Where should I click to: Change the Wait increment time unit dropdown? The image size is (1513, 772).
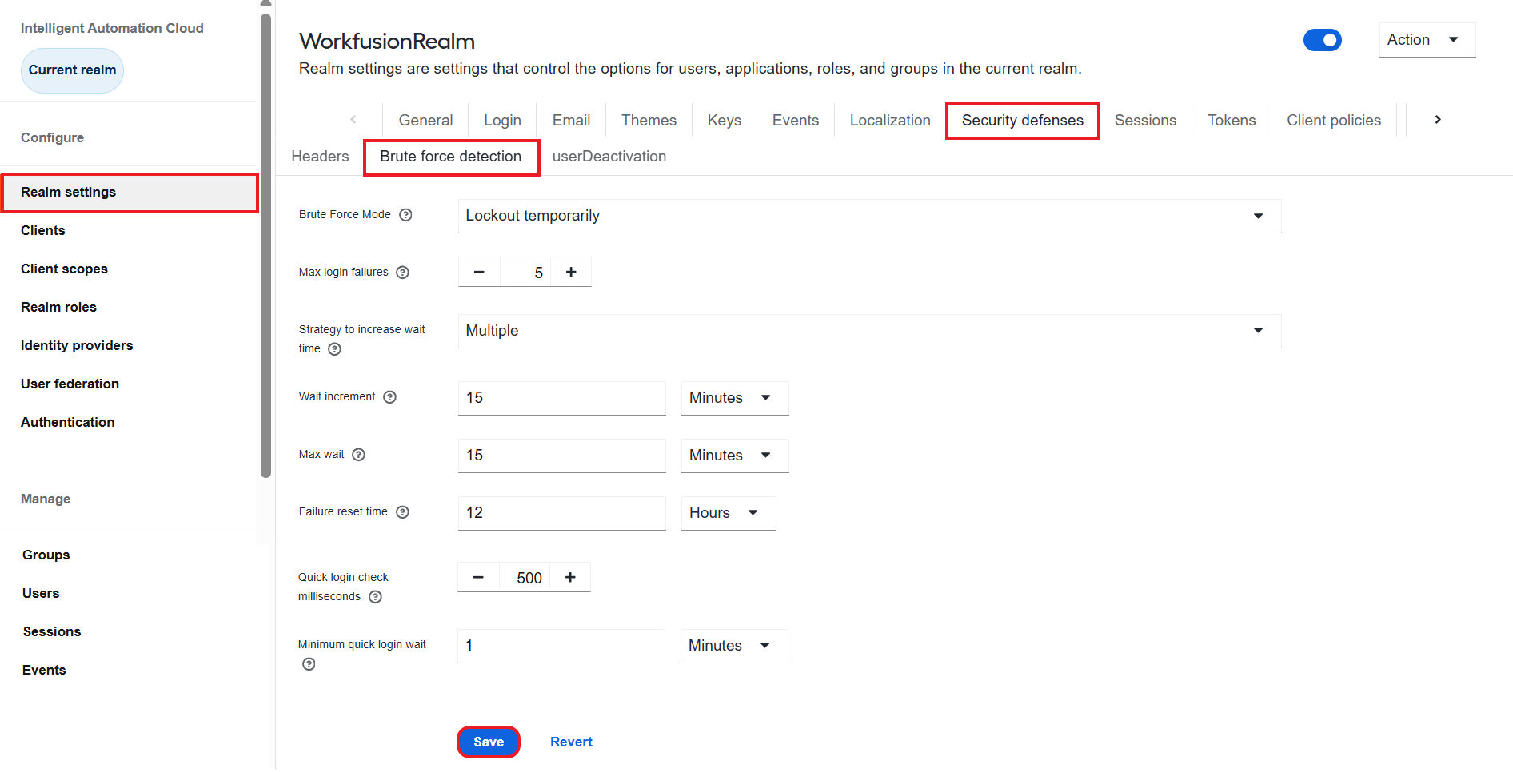[x=735, y=398]
